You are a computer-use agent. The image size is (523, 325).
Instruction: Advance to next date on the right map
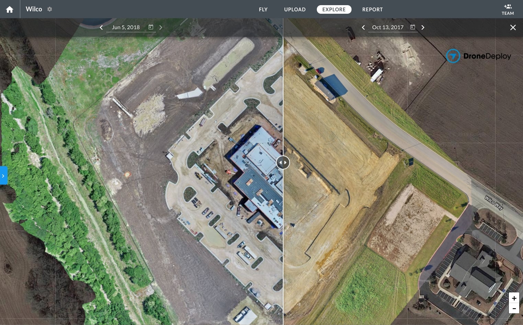pos(423,27)
